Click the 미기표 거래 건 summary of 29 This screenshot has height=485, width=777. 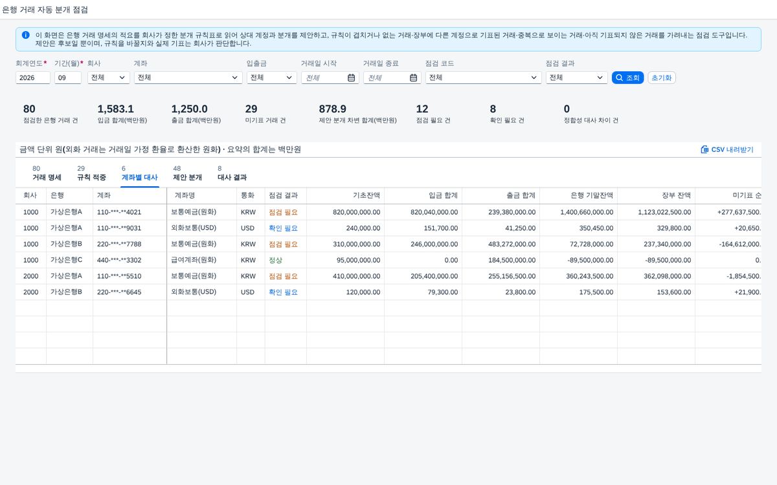(x=265, y=114)
